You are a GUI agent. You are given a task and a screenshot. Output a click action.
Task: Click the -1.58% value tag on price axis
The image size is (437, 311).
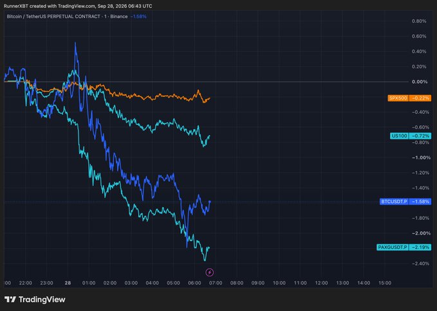click(420, 201)
